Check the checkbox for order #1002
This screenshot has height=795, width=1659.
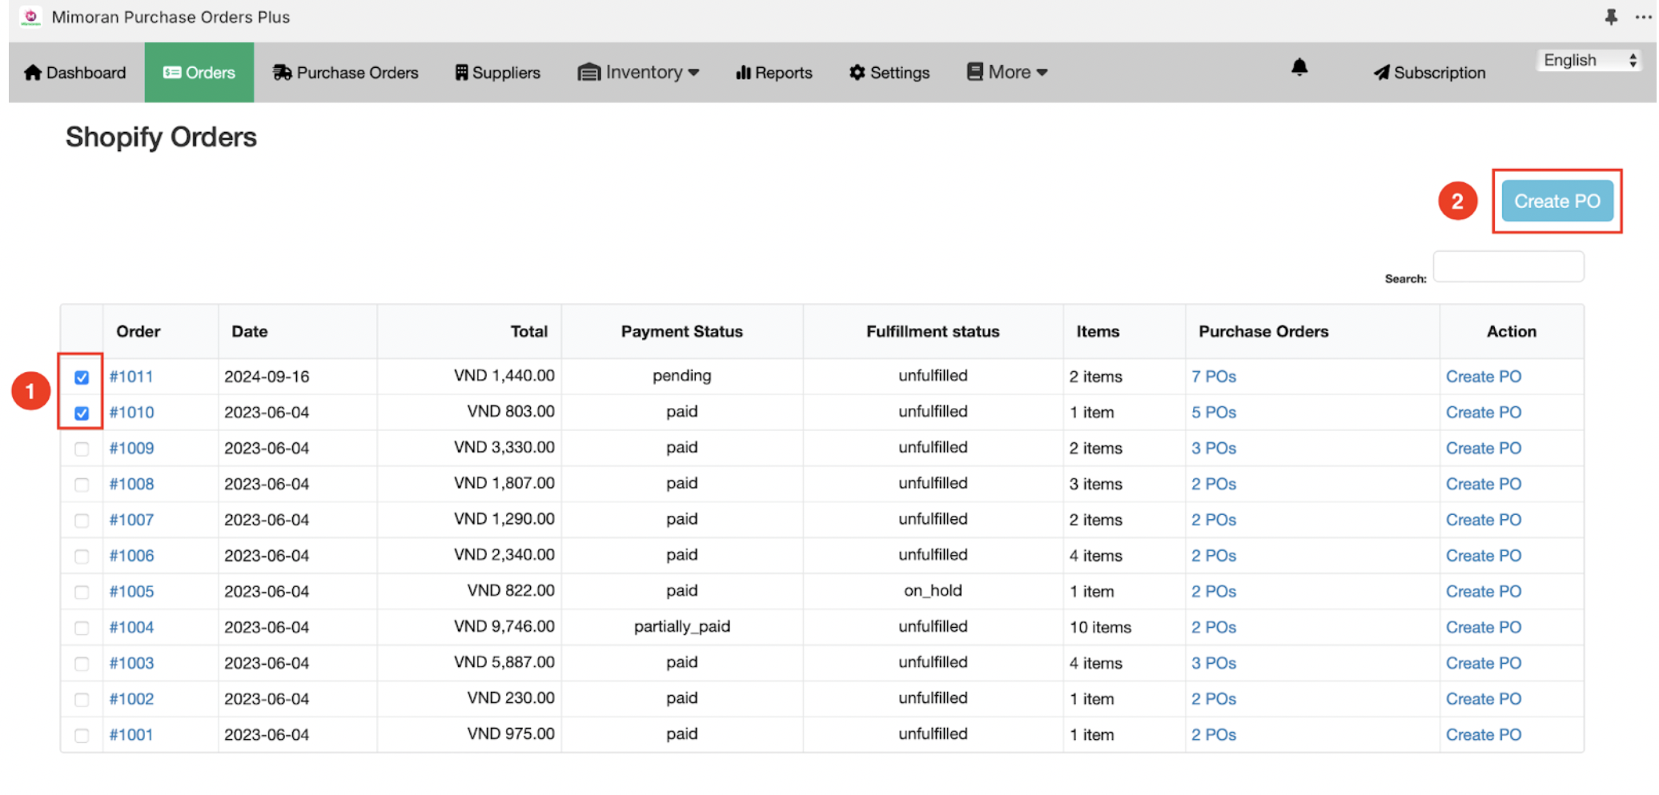[82, 700]
